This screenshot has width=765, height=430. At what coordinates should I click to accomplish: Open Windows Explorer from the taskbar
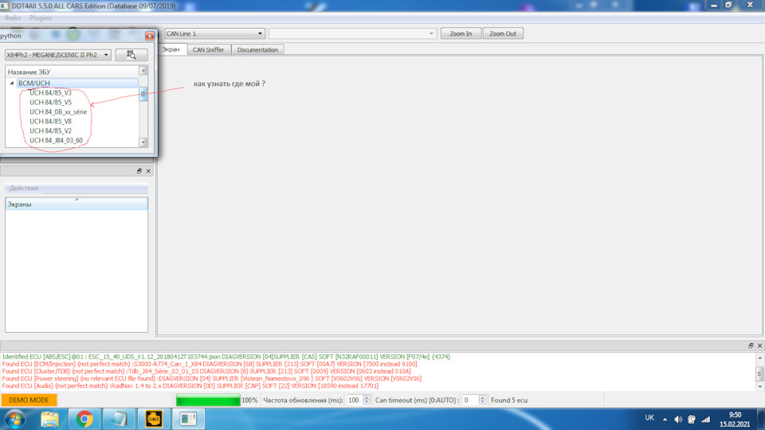[49, 418]
